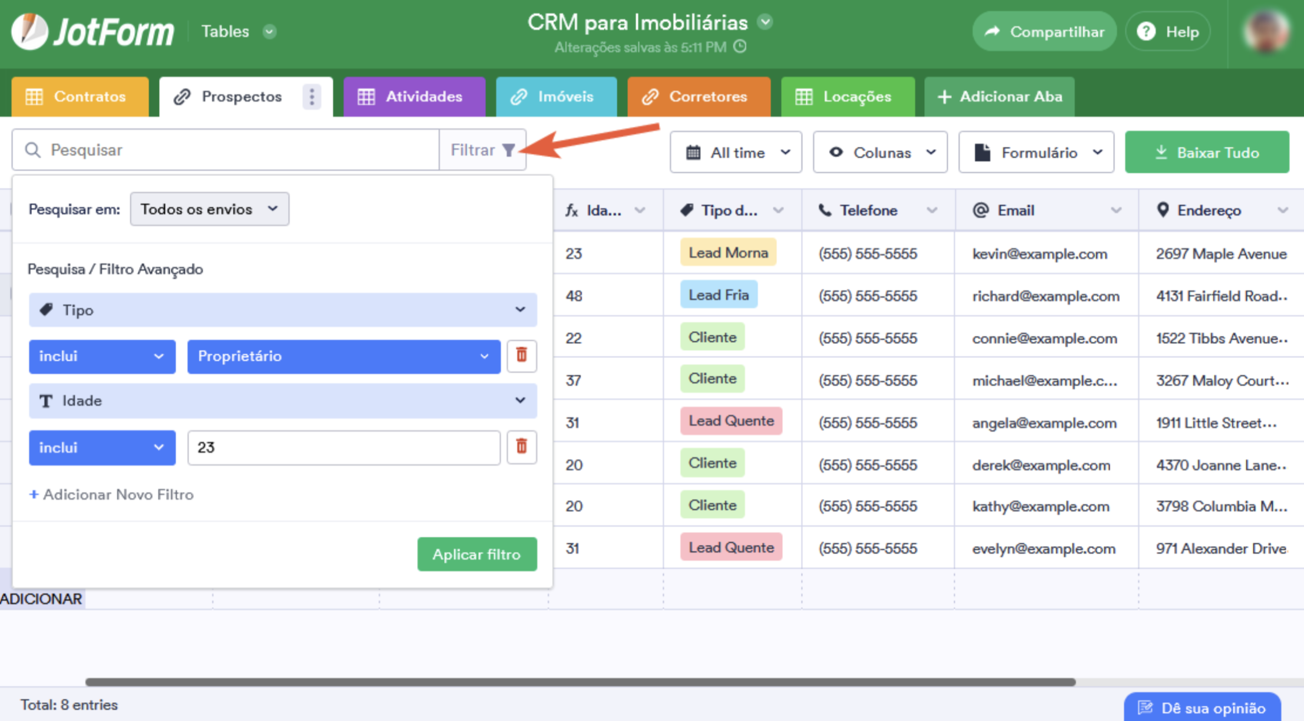
Task: Open the Proprietário value dropdown
Action: (x=343, y=356)
